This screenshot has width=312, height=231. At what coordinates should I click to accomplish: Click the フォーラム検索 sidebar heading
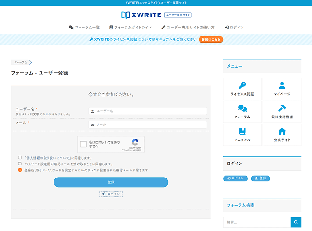(240, 205)
